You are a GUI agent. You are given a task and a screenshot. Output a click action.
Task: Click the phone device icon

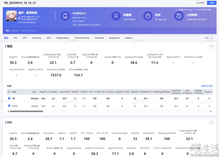[x=65, y=16]
